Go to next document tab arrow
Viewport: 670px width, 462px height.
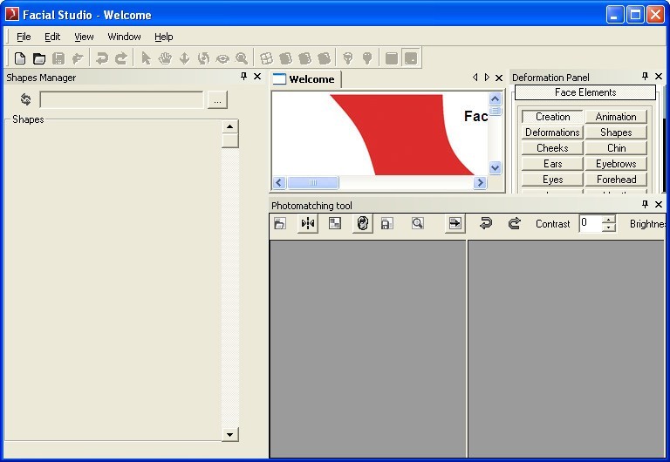pos(487,78)
